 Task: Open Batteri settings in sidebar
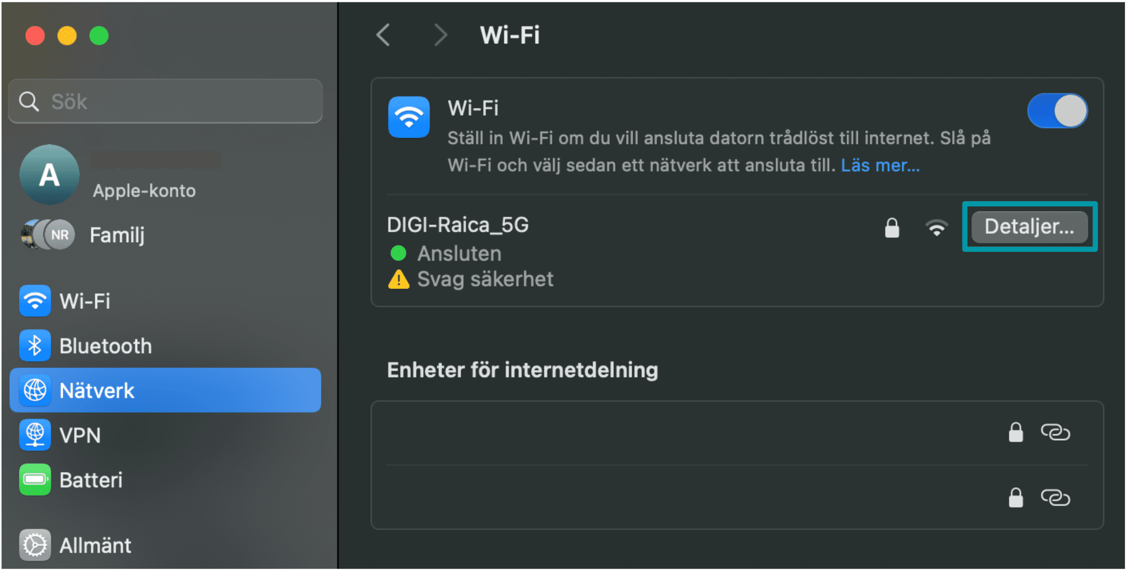click(x=165, y=480)
